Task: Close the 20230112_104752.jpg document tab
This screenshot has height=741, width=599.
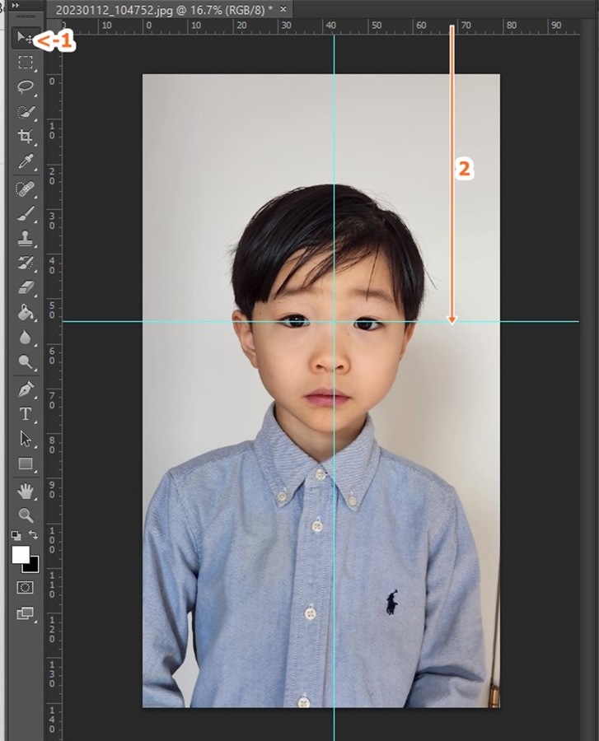Action: pos(283,9)
